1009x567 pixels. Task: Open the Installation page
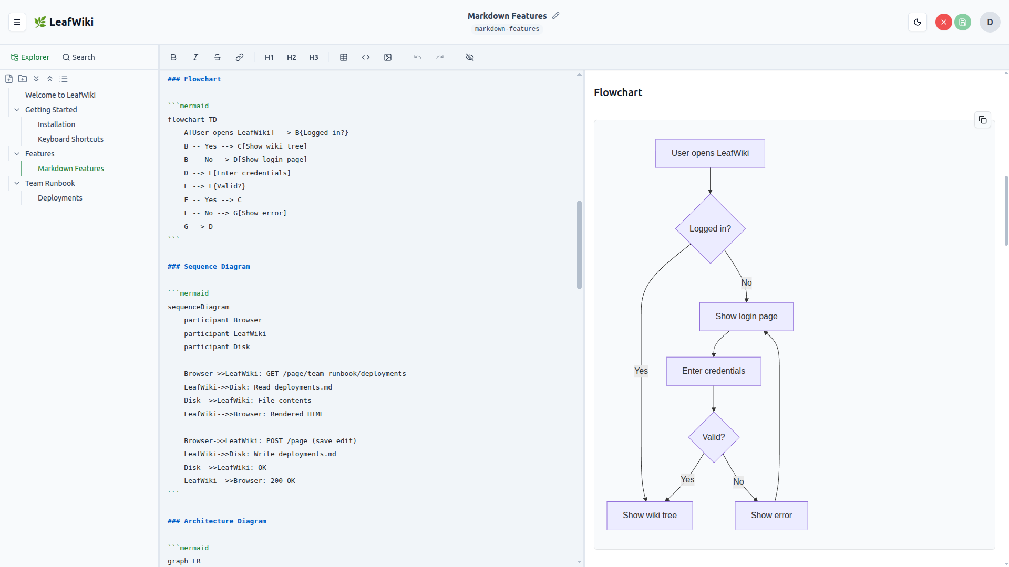tap(56, 124)
